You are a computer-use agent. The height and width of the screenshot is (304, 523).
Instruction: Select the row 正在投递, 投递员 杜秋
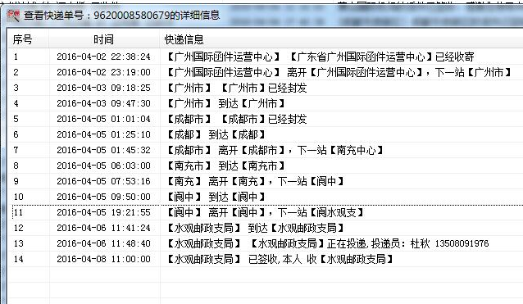tap(266, 243)
